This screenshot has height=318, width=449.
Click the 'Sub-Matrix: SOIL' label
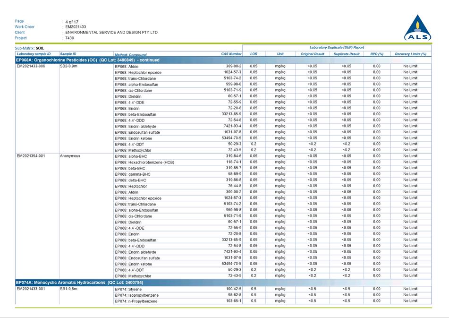(29, 48)
